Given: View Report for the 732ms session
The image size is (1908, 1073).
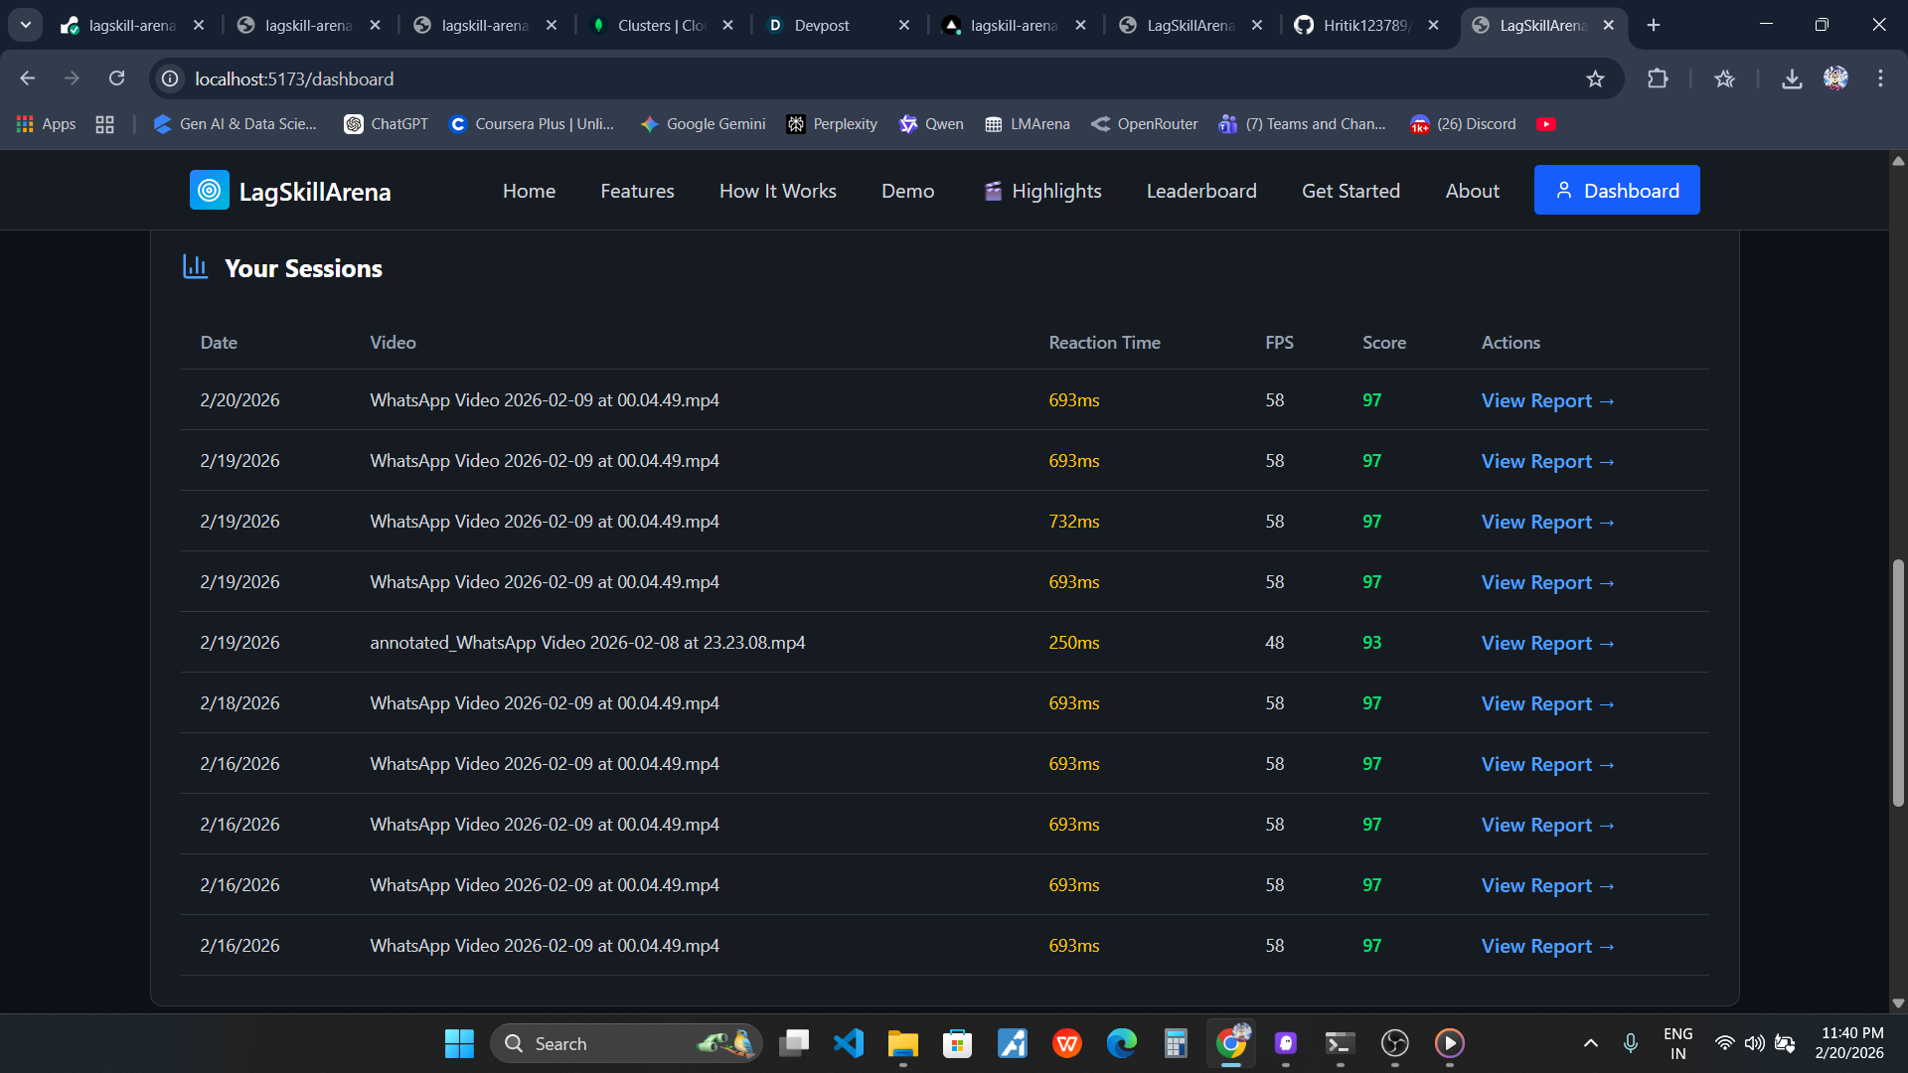Looking at the screenshot, I should [1546, 523].
